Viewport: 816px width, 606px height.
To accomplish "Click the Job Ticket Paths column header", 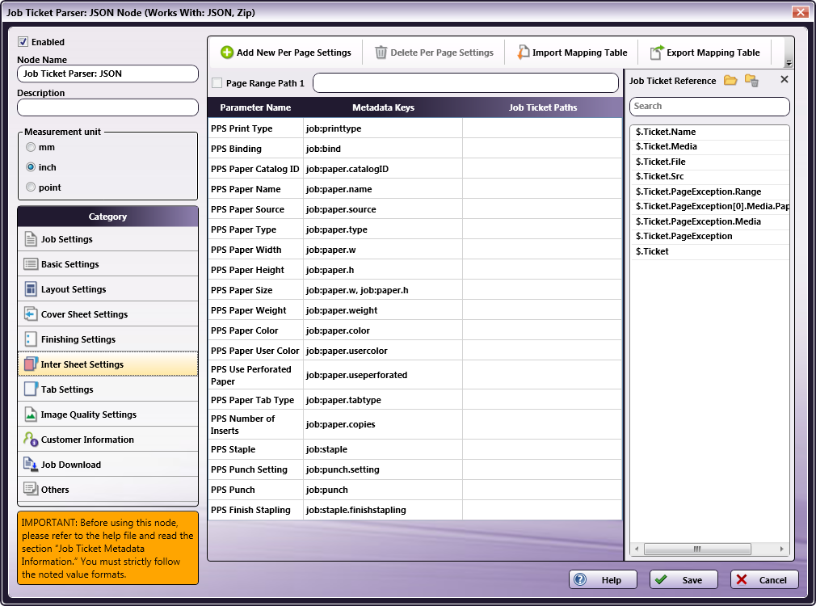I will [543, 107].
